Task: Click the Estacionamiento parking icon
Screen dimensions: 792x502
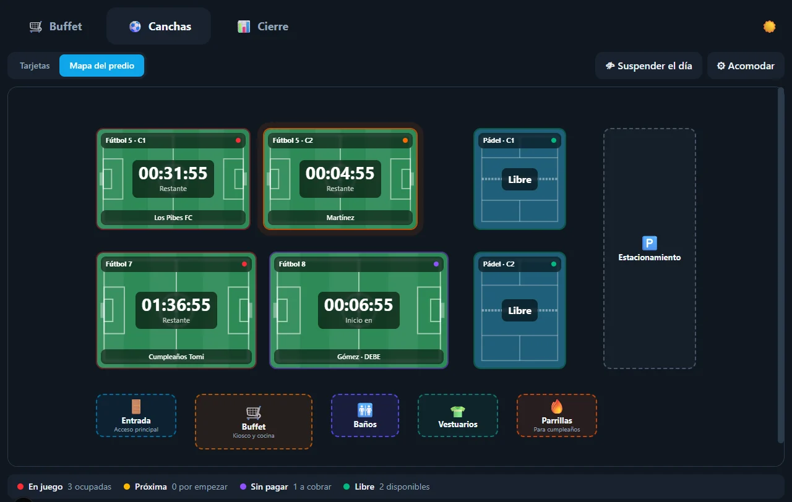Action: 650,243
